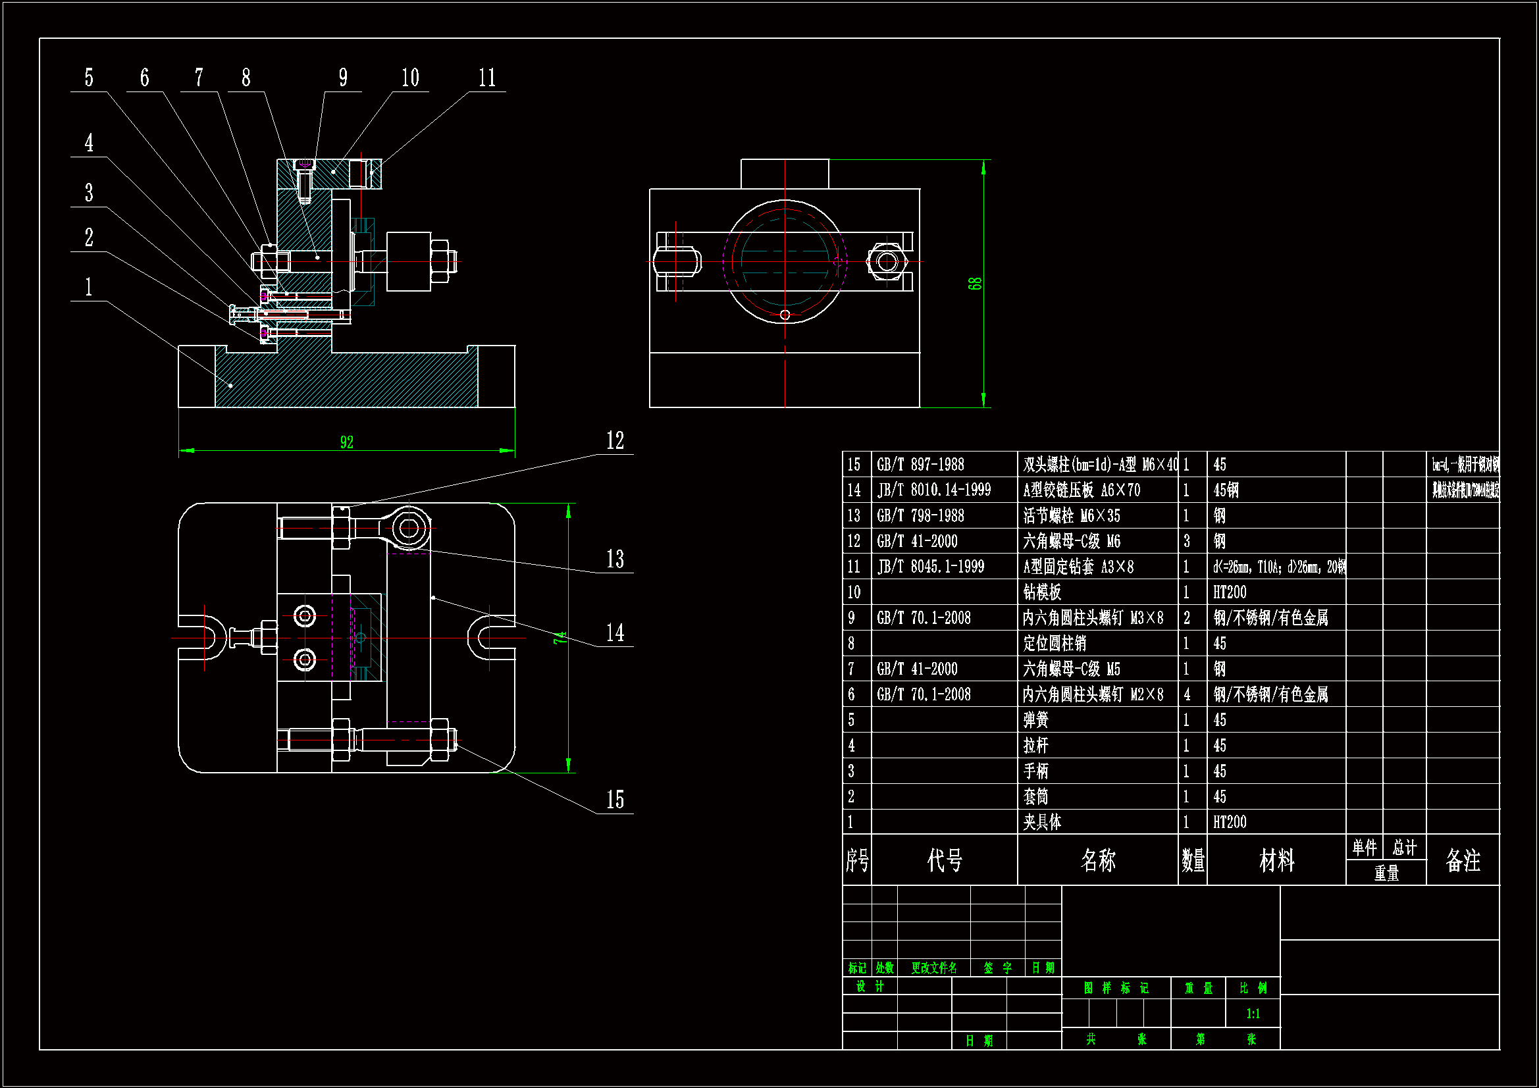This screenshot has width=1539, height=1088.
Task: Click the 材料 column header
Action: pyautogui.click(x=1276, y=860)
